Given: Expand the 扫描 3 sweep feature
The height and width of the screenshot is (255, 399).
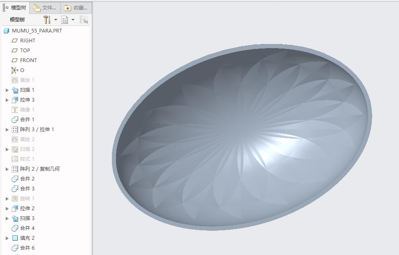Looking at the screenshot, I should [x=7, y=219].
